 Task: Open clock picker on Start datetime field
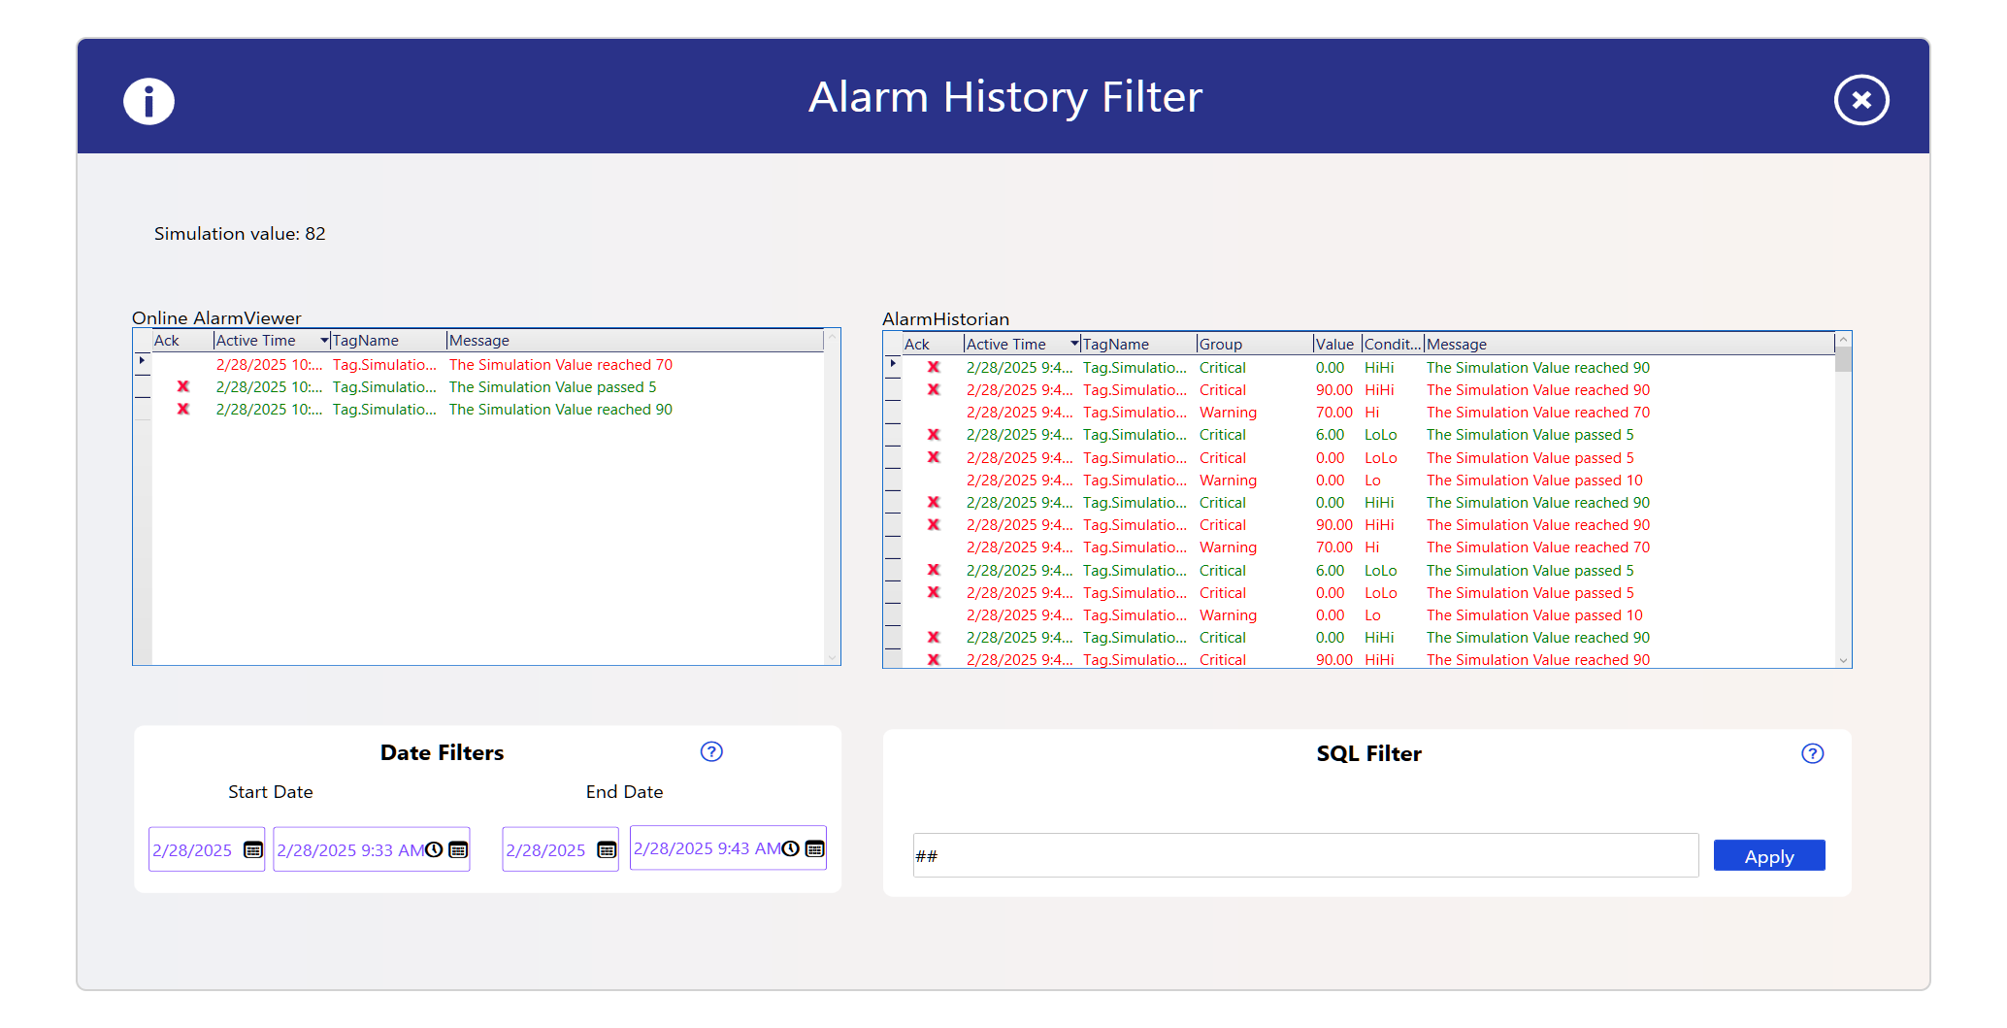pos(434,850)
